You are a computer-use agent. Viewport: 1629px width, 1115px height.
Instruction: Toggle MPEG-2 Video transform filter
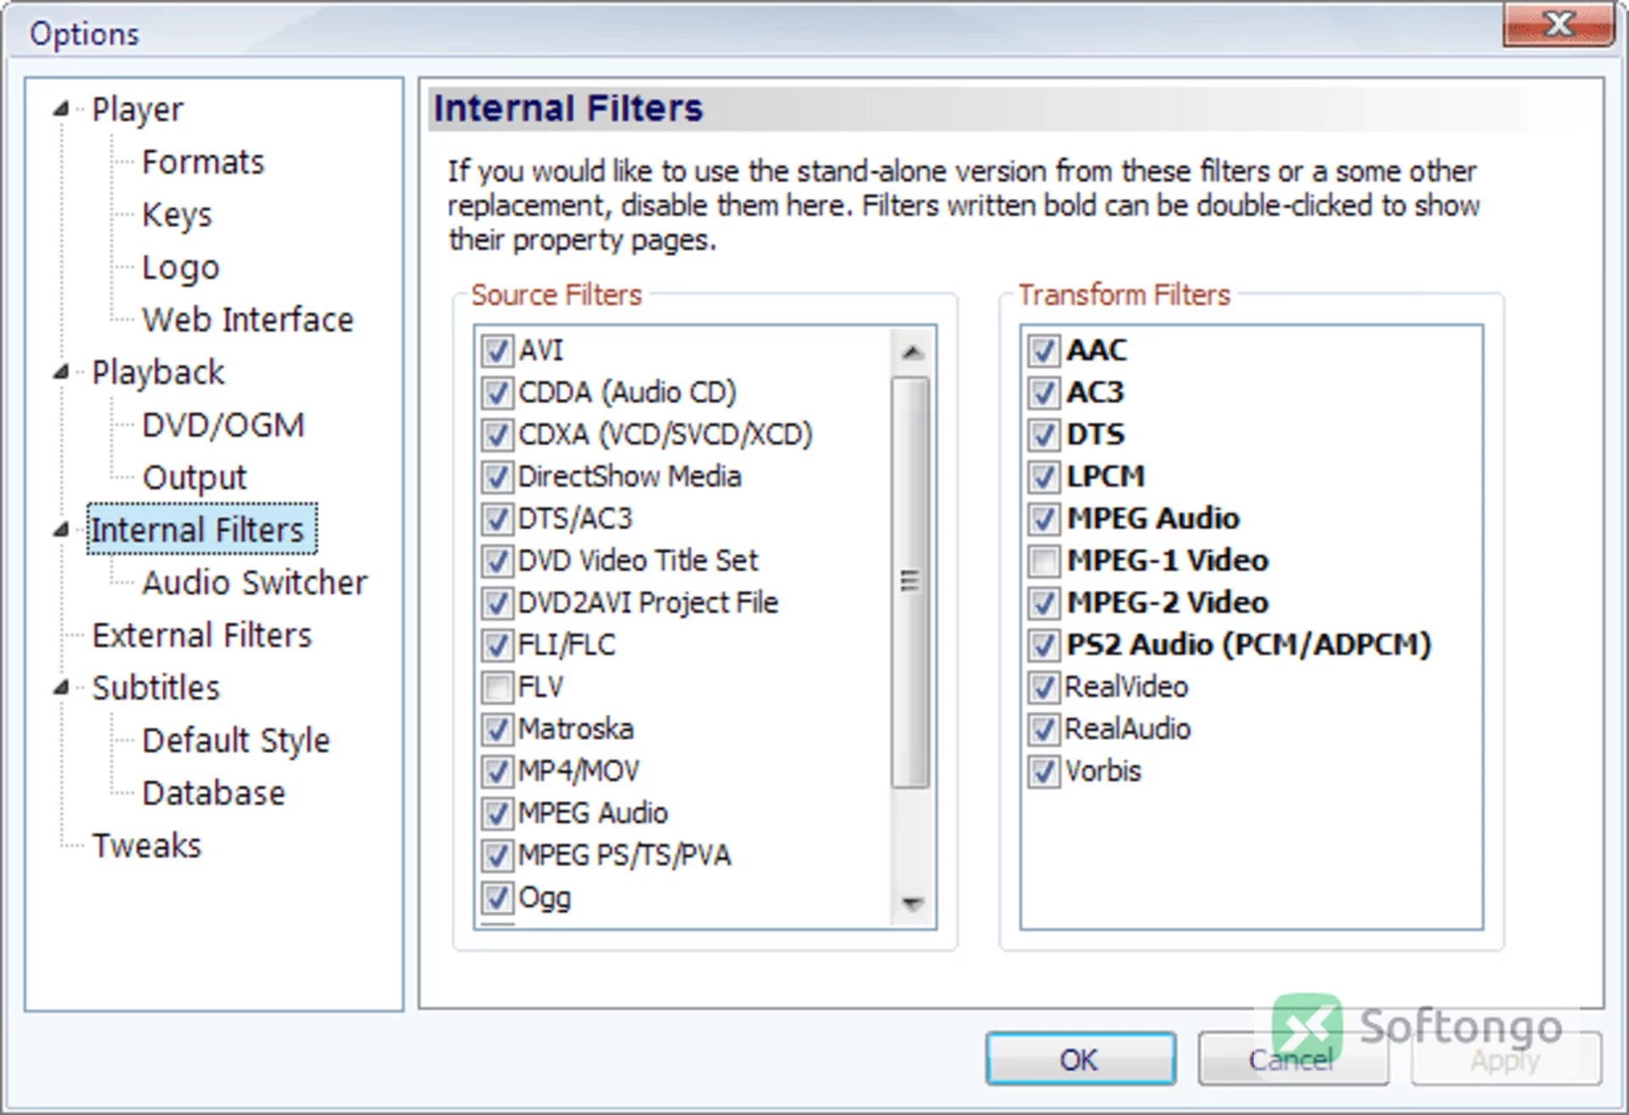point(1044,603)
